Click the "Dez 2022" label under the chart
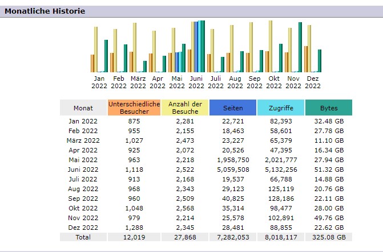The image size is (383, 252). tap(313, 82)
